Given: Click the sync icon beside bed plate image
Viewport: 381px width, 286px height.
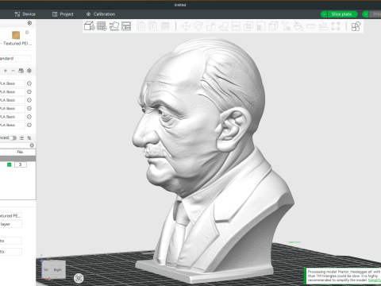Looking at the screenshot, I should click(27, 33).
